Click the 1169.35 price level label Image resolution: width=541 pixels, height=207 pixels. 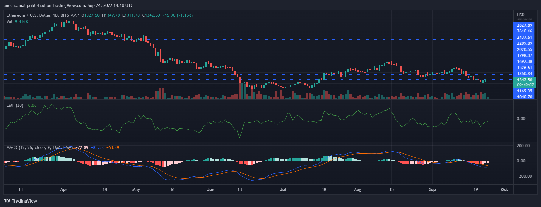(x=524, y=91)
